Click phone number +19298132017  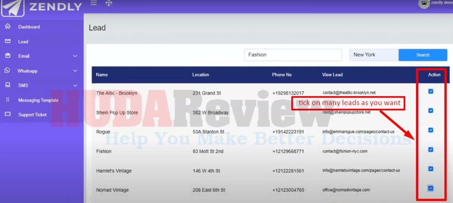coord(288,93)
